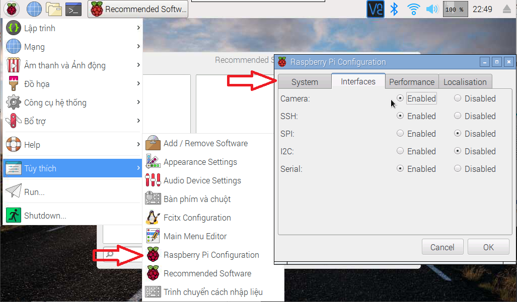
Task: Expand the Help submenu arrow
Action: click(x=138, y=144)
